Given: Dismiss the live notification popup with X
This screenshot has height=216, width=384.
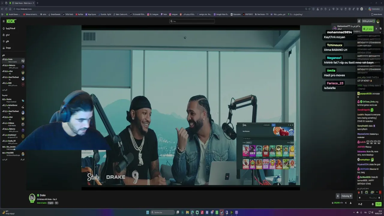Looking at the screenshot, I should [376, 29].
